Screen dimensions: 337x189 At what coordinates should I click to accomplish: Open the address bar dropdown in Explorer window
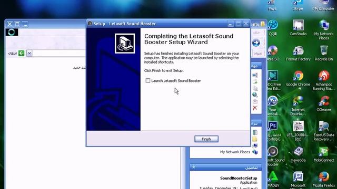tap(29, 53)
